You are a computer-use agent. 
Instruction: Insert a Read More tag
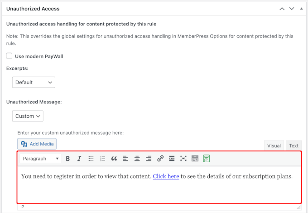172,159
